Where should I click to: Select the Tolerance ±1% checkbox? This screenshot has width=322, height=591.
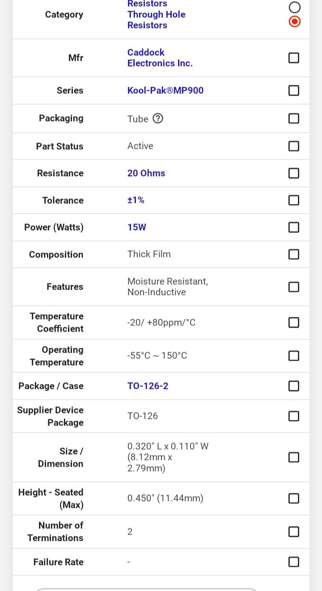[294, 200]
